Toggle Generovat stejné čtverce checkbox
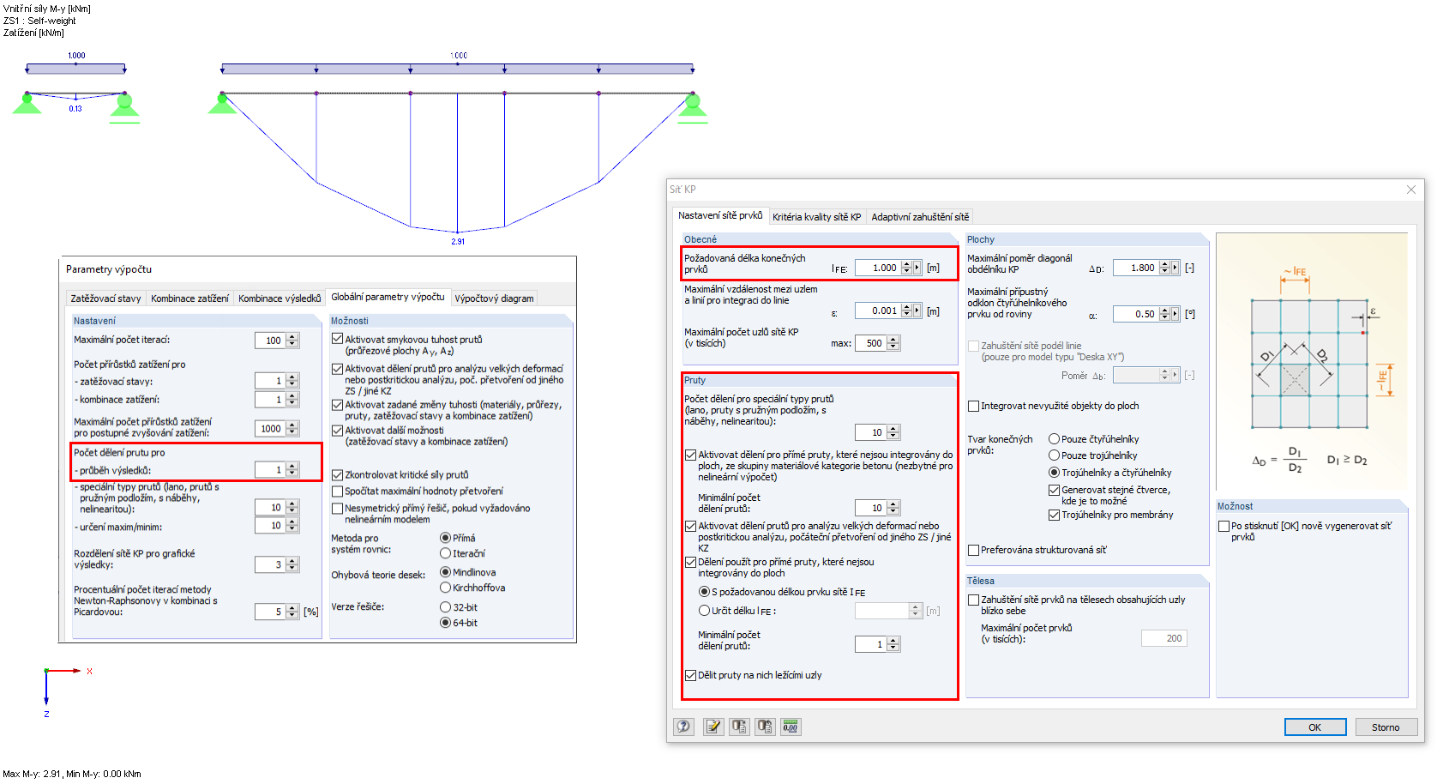This screenshot has height=784, width=1449. click(x=1055, y=490)
